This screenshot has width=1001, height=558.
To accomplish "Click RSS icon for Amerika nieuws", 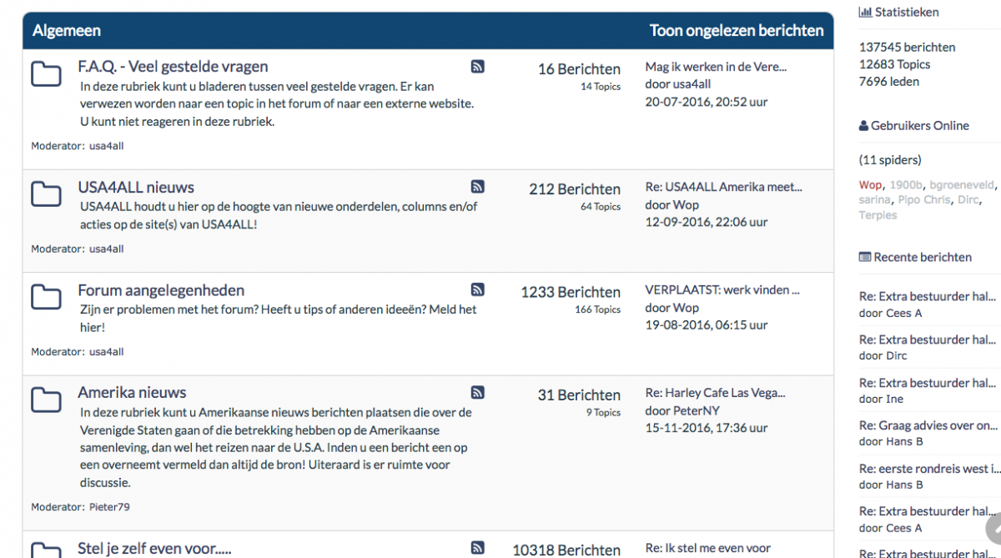I will point(478,392).
